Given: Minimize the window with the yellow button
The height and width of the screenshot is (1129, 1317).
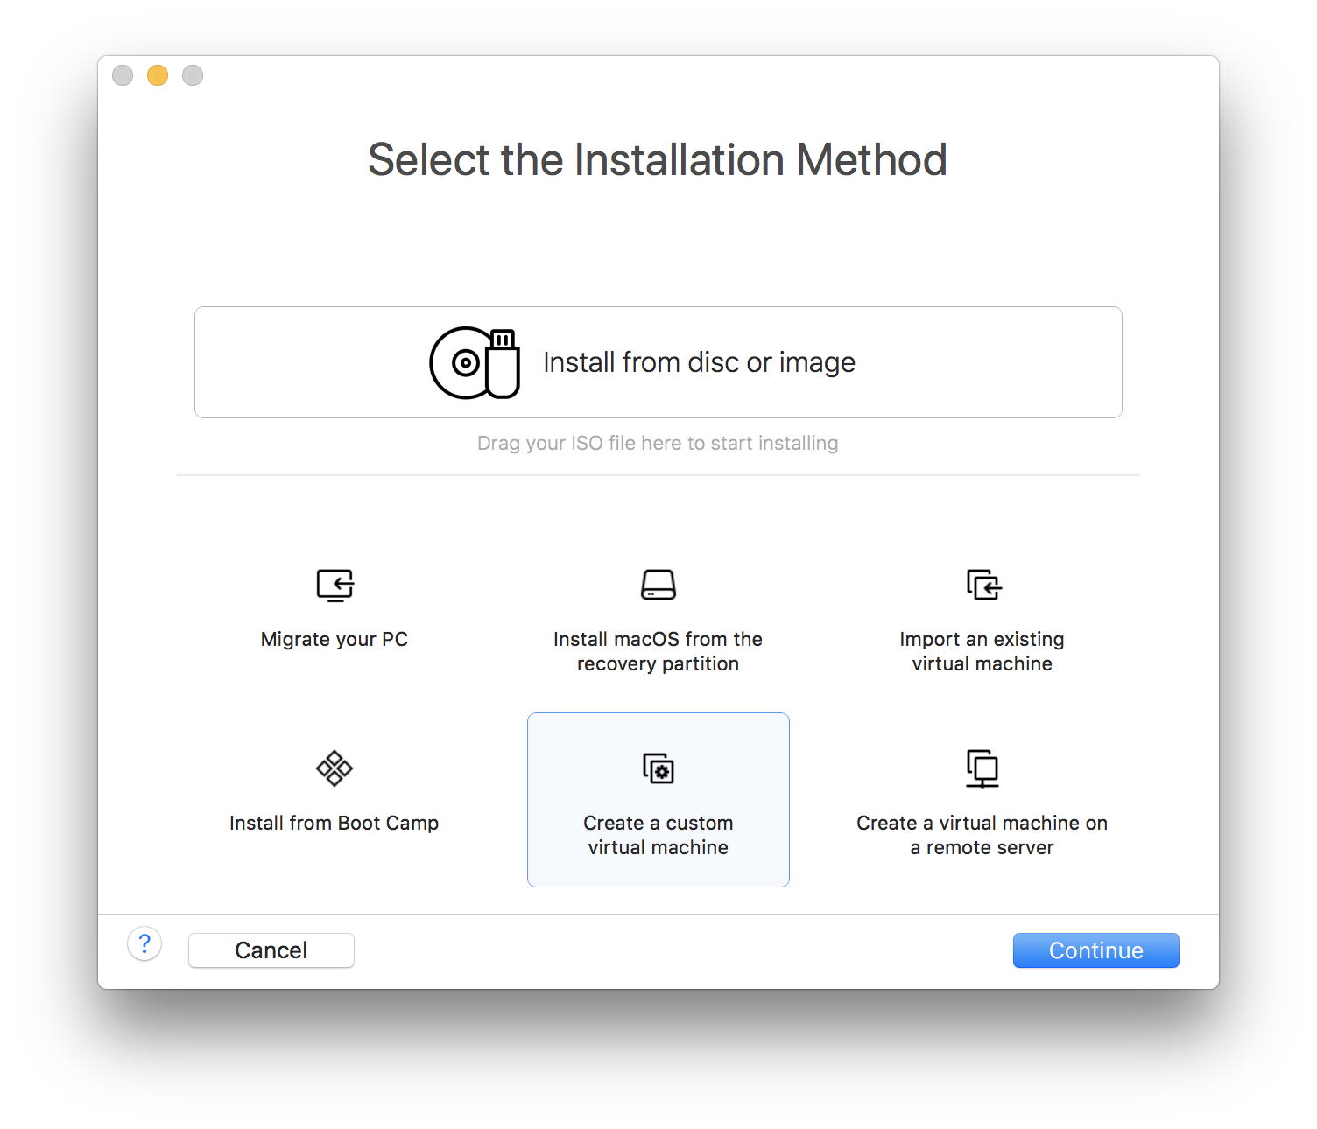Looking at the screenshot, I should tap(158, 75).
